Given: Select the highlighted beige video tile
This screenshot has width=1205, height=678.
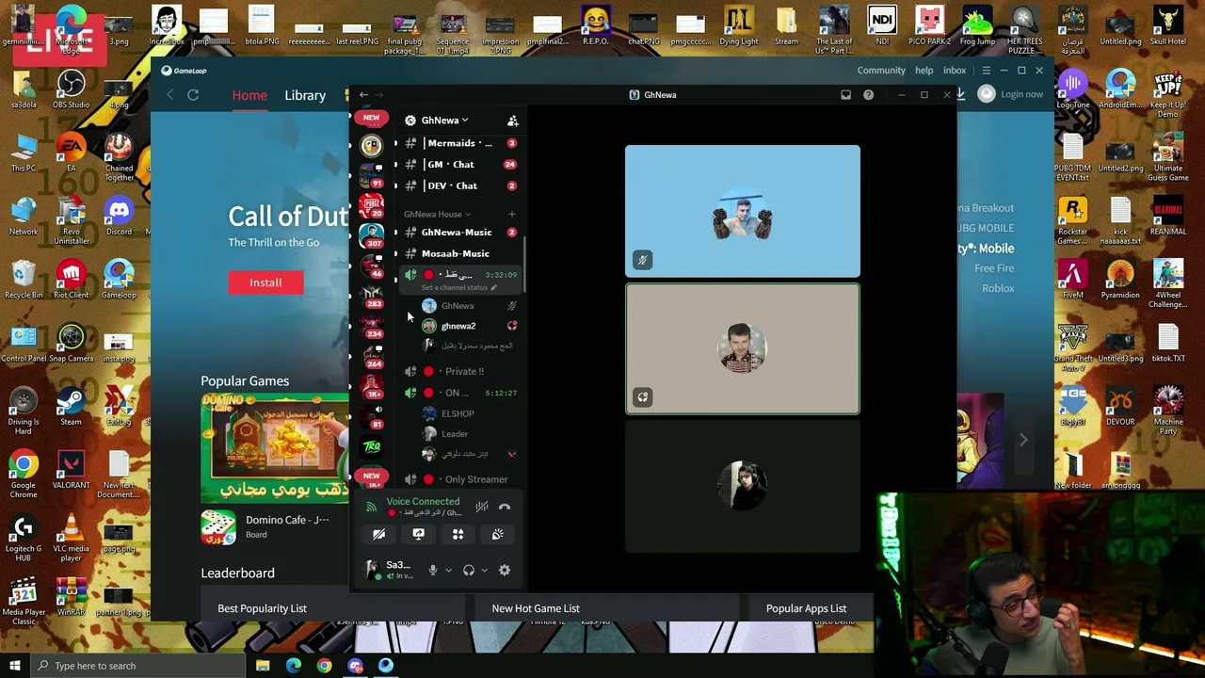Looking at the screenshot, I should 743,348.
